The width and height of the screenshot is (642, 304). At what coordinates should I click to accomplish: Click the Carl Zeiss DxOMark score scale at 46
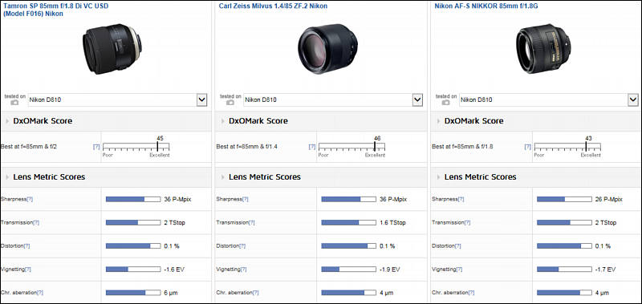(x=351, y=147)
